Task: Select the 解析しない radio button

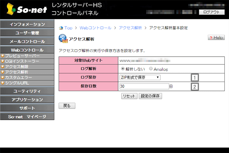Action: [x=123, y=69]
